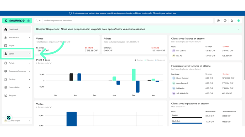Focus the keyword search field
This screenshot has width=245, height=137.
pyautogui.click(x=124, y=21)
